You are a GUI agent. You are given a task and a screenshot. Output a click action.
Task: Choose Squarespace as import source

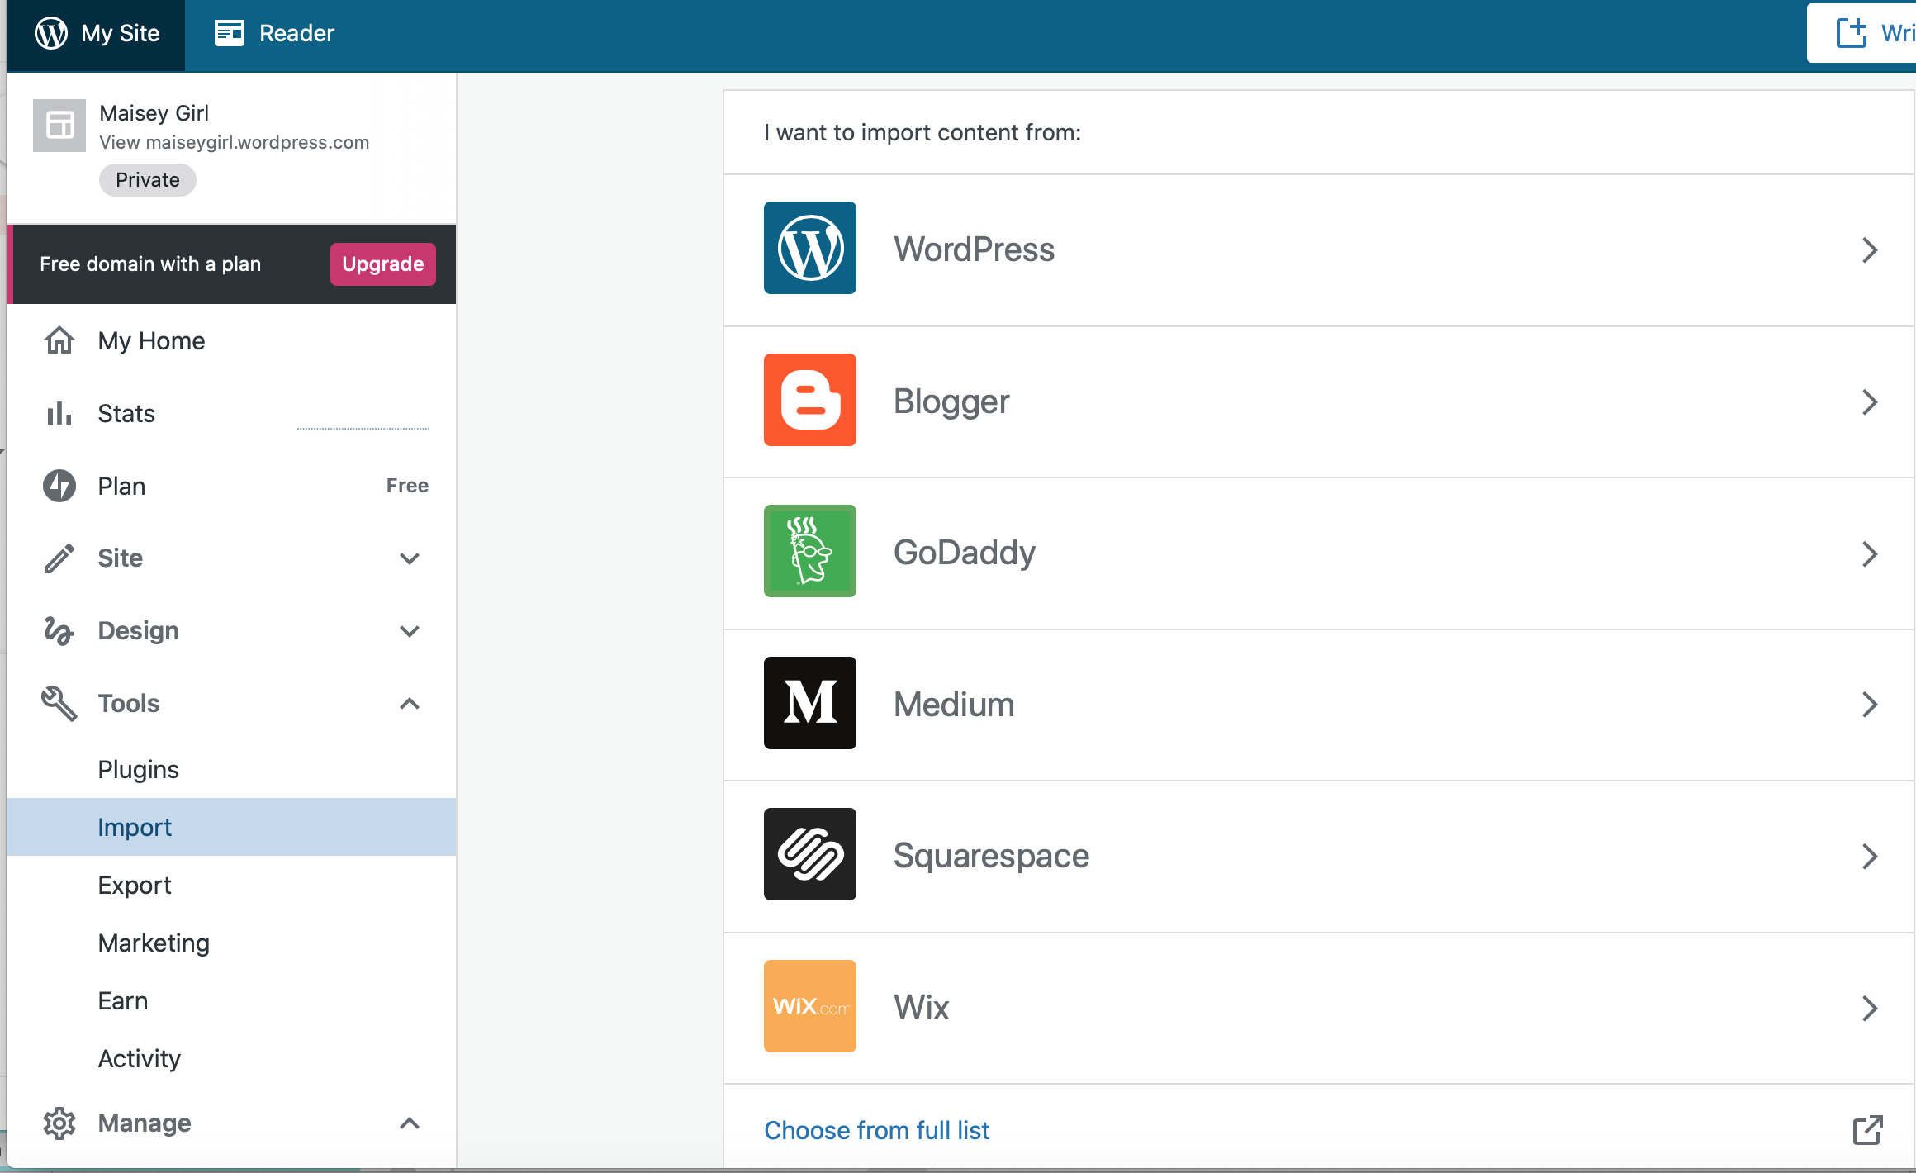[x=1319, y=857]
